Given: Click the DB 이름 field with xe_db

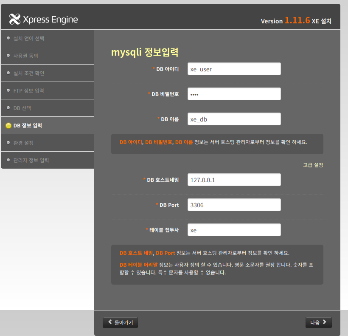Looking at the screenshot, I should point(234,119).
